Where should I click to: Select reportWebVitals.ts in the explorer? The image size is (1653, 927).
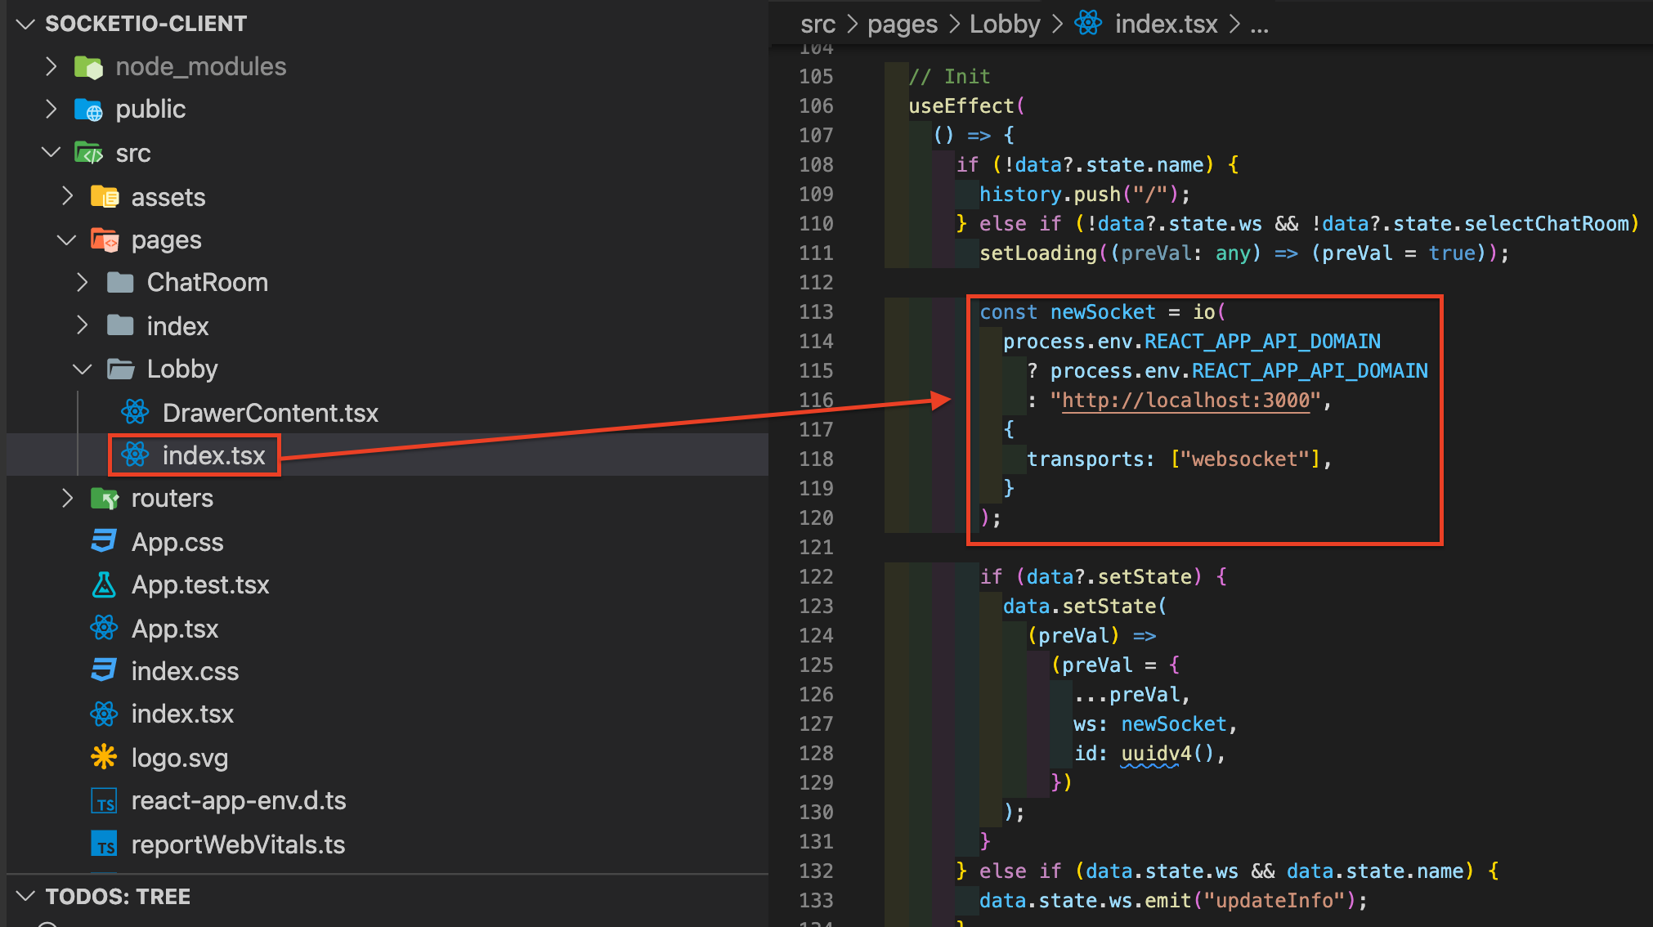(x=238, y=844)
